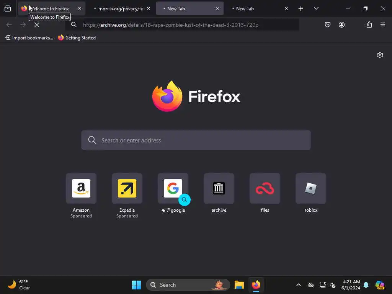Screen dimensions: 392x294
Task: Close the mozilla.org/privacy tab
Action: click(x=149, y=8)
